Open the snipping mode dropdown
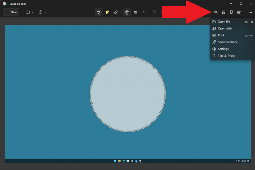The width and height of the screenshot is (255, 170). [30, 12]
